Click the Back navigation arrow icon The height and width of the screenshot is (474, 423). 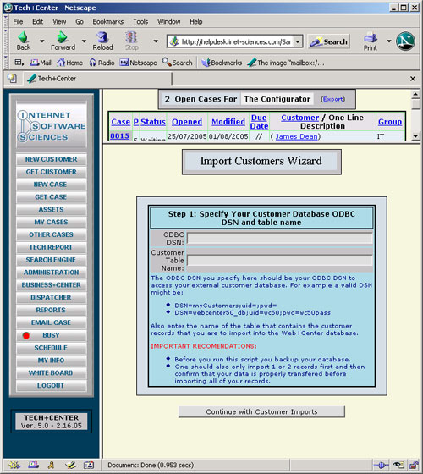click(x=23, y=37)
